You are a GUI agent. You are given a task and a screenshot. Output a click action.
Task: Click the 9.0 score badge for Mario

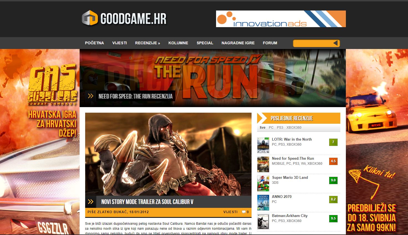(333, 180)
